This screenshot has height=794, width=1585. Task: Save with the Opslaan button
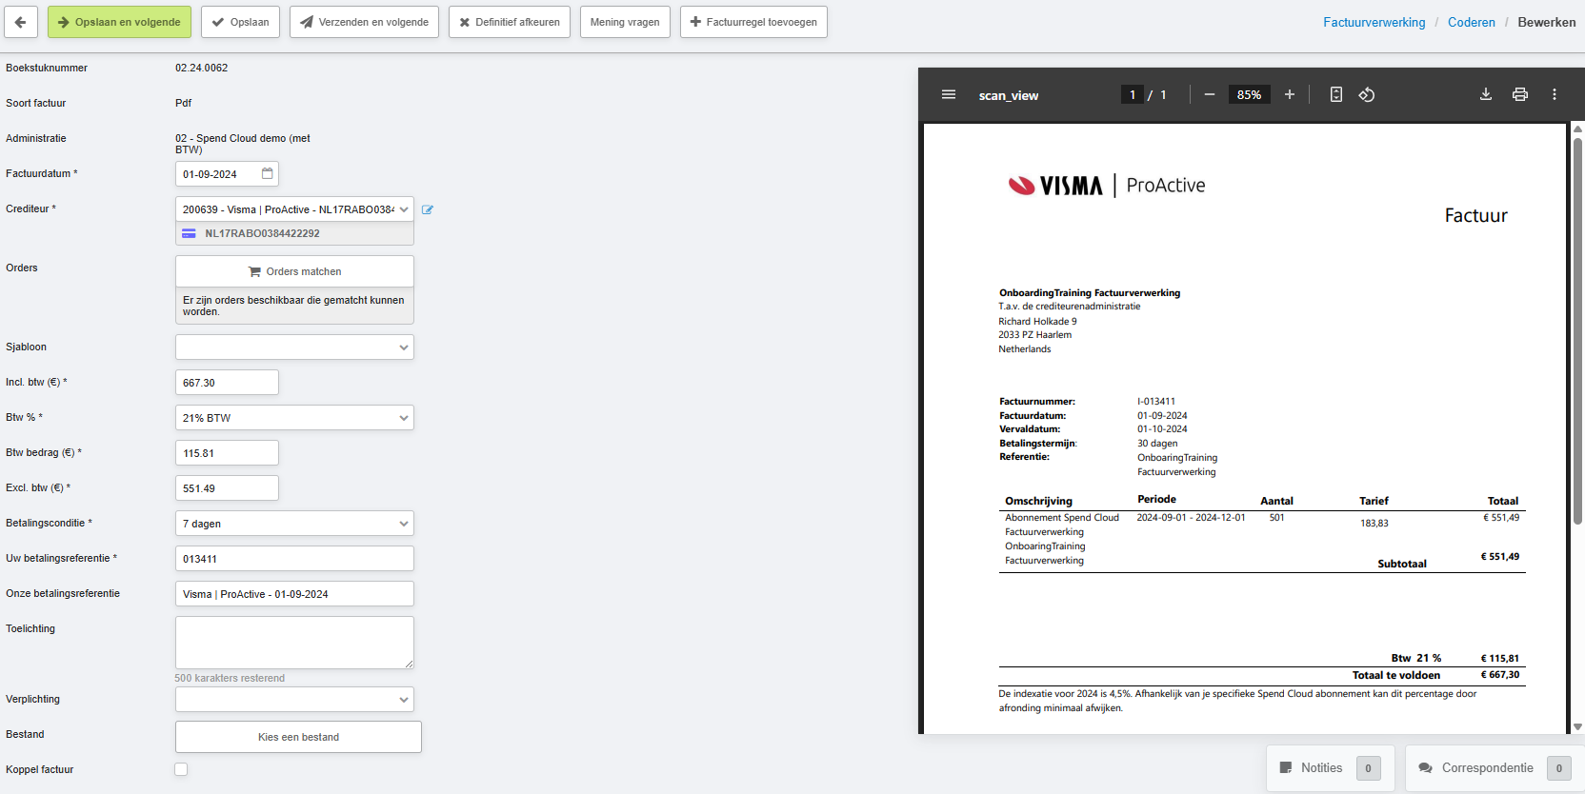pos(240,22)
